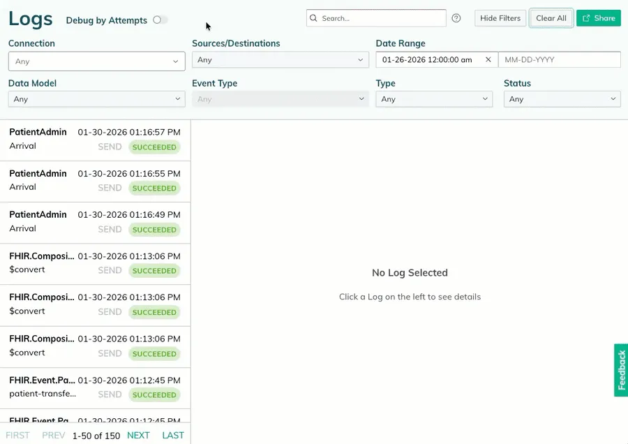628x444 pixels.
Task: Clear the start date with X icon
Action: [488, 60]
